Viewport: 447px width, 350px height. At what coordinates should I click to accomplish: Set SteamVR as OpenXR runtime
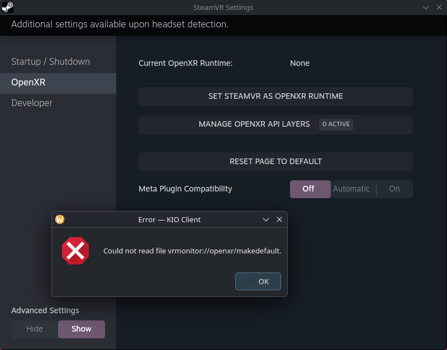pos(275,97)
